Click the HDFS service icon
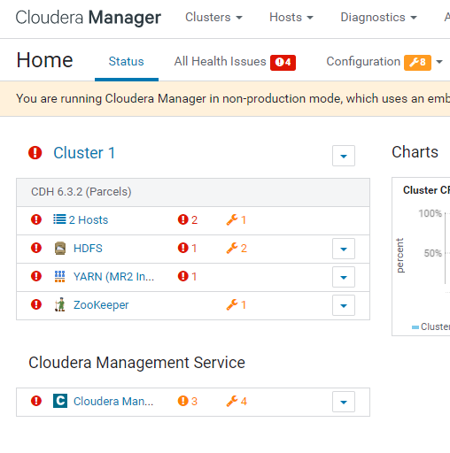This screenshot has height=453, width=450. pos(60,248)
